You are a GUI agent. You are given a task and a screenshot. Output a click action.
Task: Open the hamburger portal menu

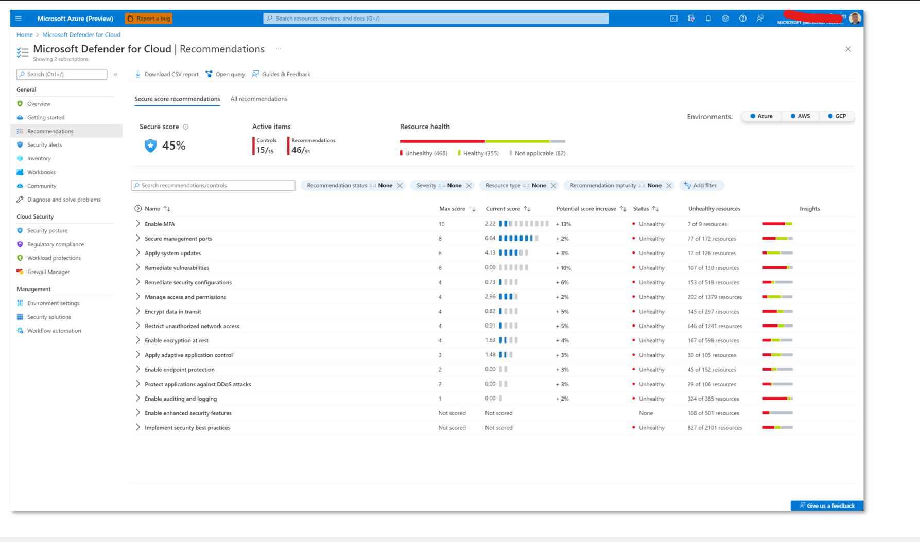coord(19,19)
